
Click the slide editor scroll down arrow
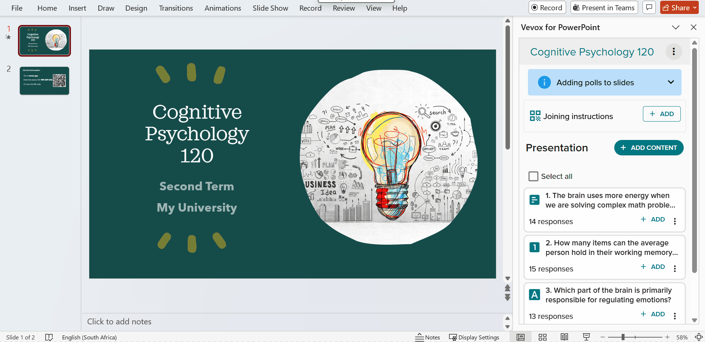[507, 278]
